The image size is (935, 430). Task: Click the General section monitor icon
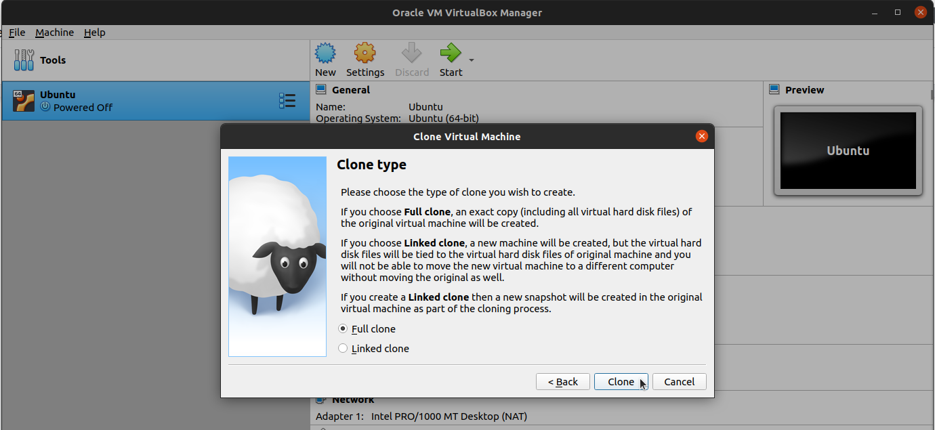click(321, 89)
